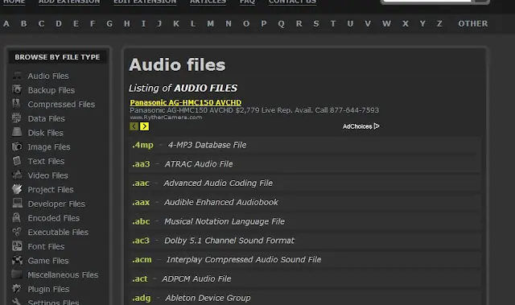This screenshot has height=305, width=515.
Task: Open the CONTACT US navigation link
Action: (292, 2)
